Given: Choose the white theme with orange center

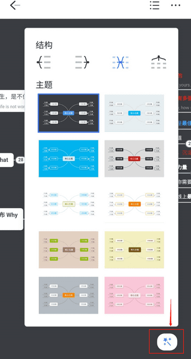Looking at the screenshot, I should (134, 204).
